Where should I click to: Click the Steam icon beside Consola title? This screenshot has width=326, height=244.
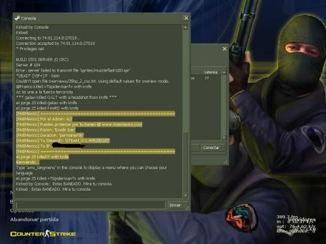click(x=18, y=18)
